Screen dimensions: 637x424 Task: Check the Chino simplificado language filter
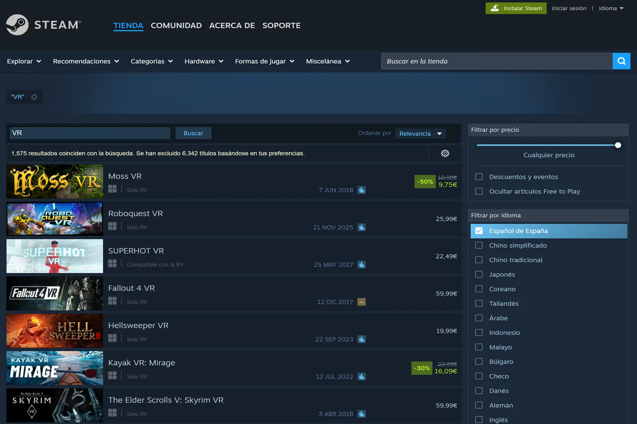(479, 245)
